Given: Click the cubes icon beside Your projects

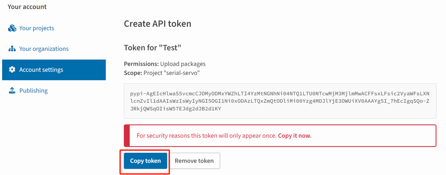Looking at the screenshot, I should click(12, 28).
